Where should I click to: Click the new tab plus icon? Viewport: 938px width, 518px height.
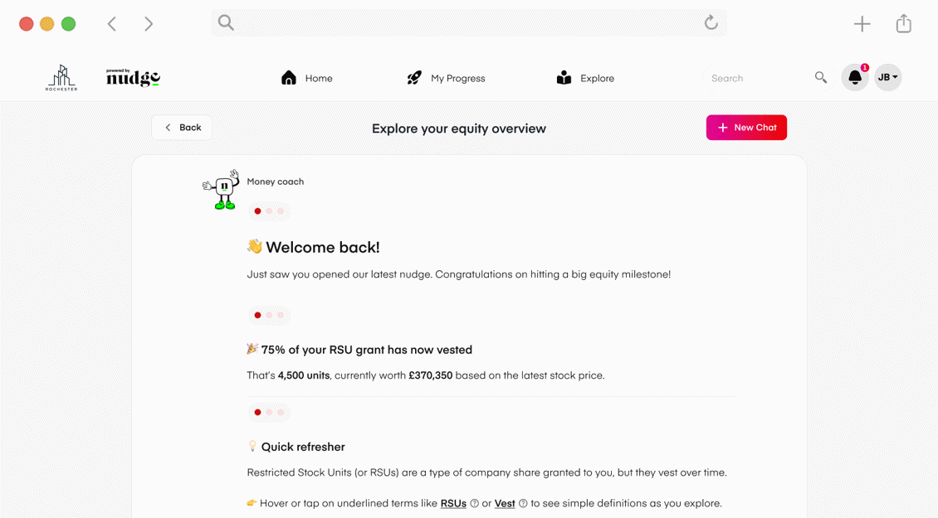tap(862, 23)
